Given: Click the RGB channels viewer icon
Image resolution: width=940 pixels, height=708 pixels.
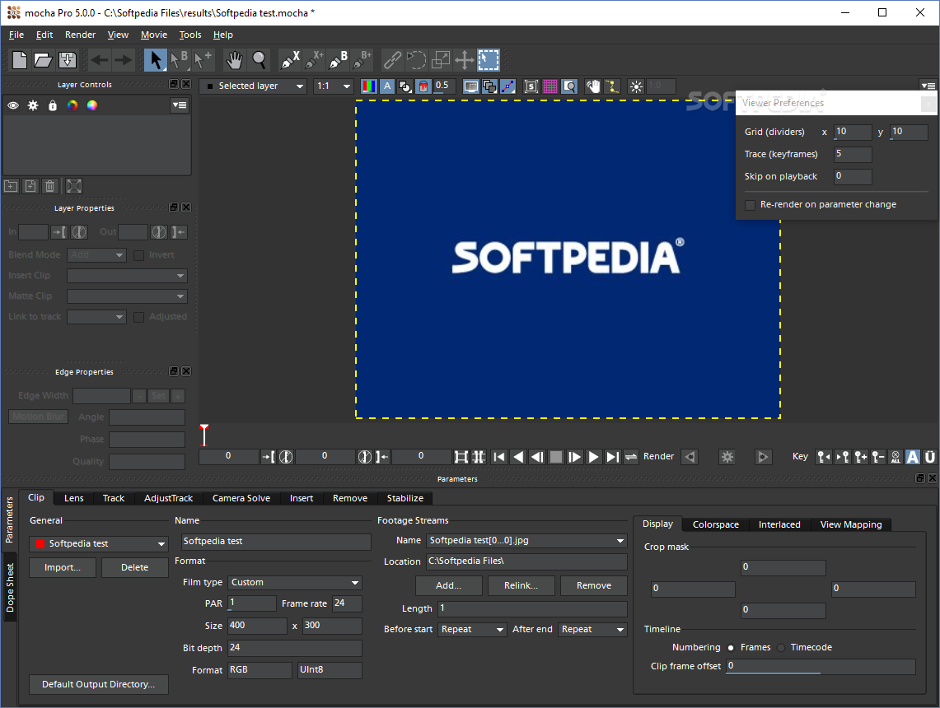Looking at the screenshot, I should click(369, 86).
